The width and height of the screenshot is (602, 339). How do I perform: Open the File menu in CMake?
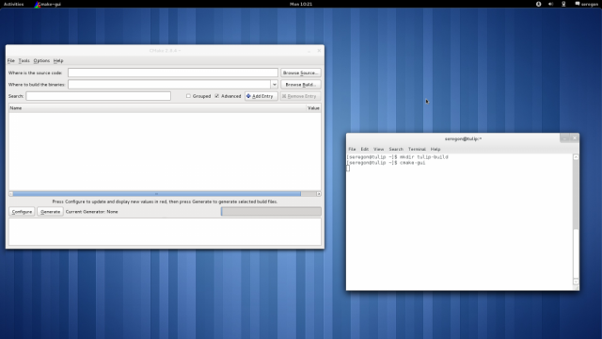click(10, 60)
